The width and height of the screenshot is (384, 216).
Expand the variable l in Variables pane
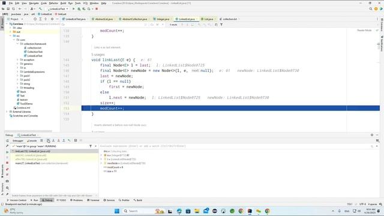[101, 159]
